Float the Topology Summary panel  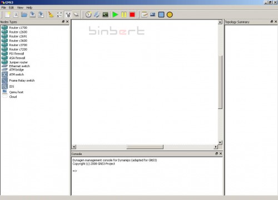pyautogui.click(x=272, y=22)
